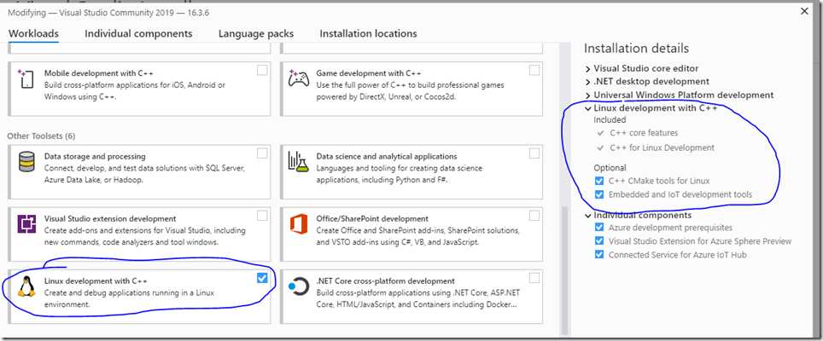This screenshot has width=823, height=341.
Task: Check the Data science and analytical applications workload
Action: coord(534,153)
